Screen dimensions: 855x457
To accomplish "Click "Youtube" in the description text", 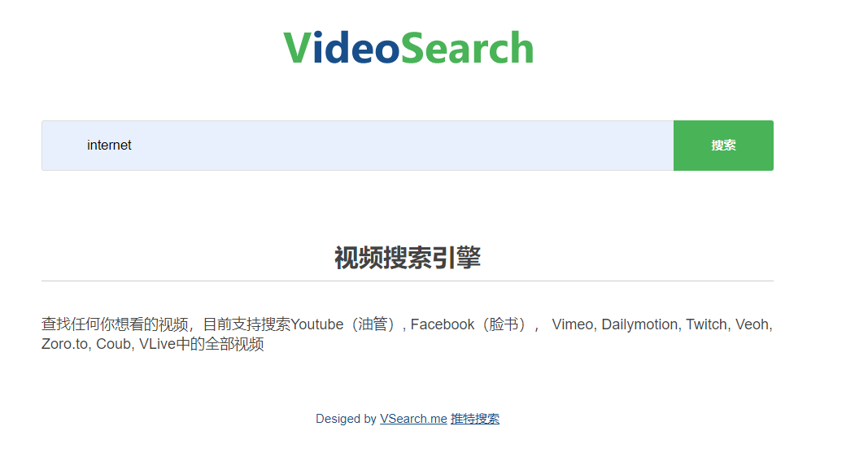I will [317, 324].
